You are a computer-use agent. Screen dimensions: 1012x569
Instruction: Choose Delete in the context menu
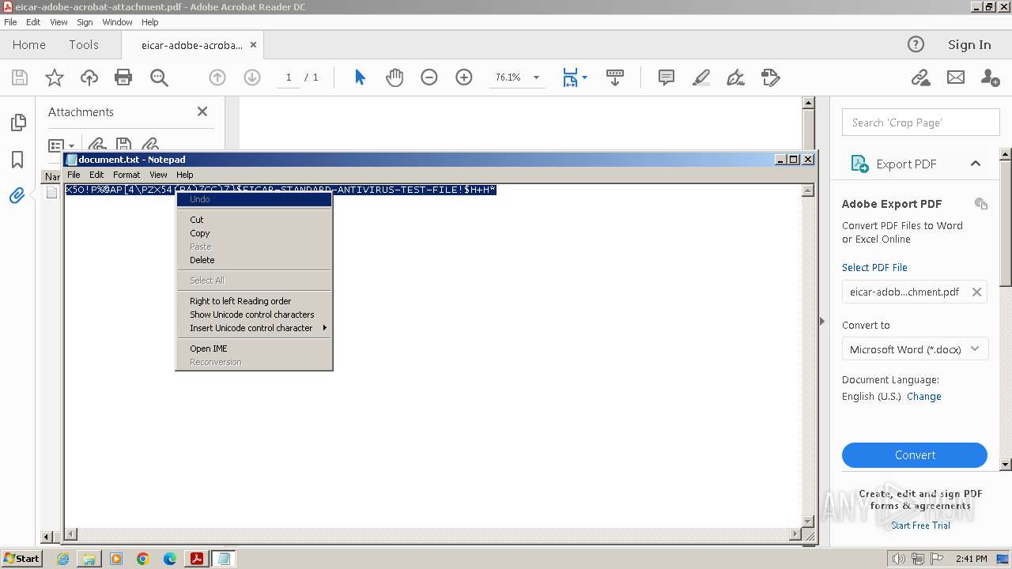pyautogui.click(x=253, y=260)
